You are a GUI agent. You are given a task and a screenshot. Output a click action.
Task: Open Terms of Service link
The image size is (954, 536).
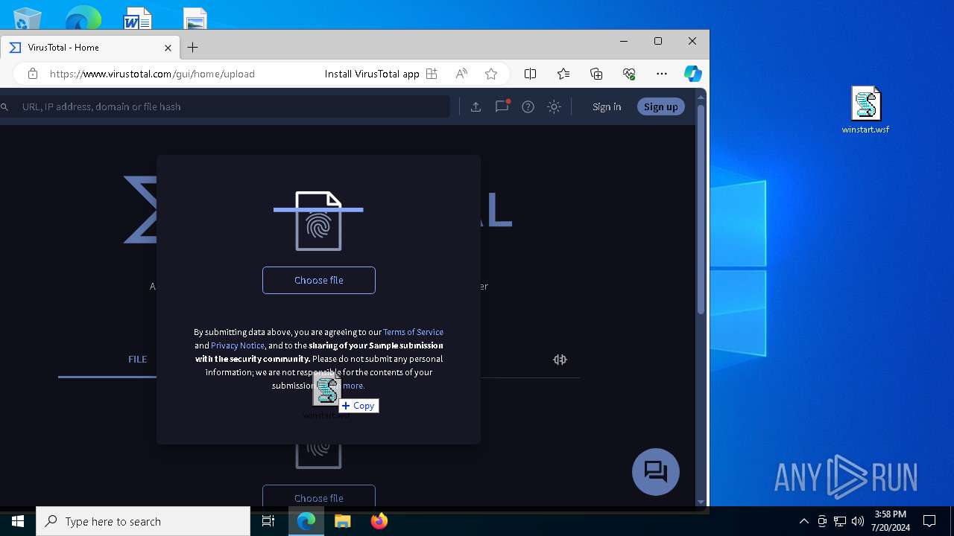click(x=413, y=332)
